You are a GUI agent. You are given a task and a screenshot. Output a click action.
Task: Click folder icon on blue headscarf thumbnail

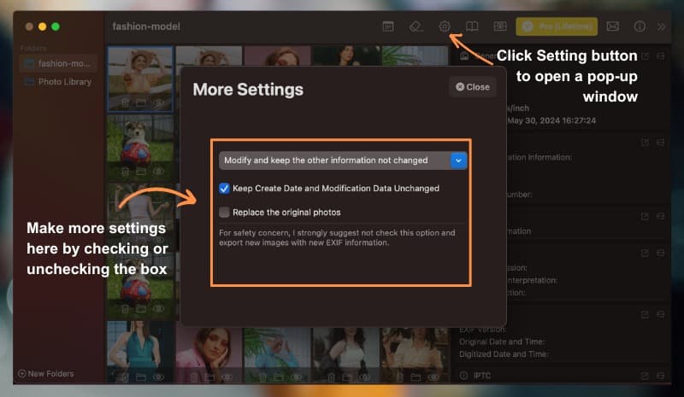tap(279, 377)
